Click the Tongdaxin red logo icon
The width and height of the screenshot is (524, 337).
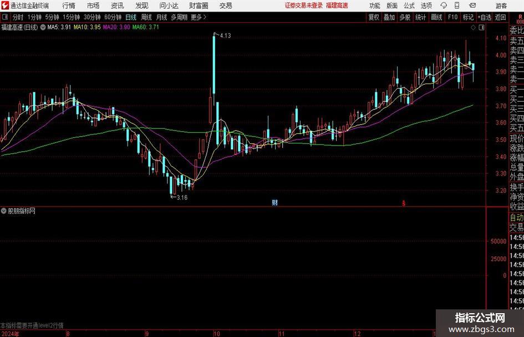tap(6, 6)
